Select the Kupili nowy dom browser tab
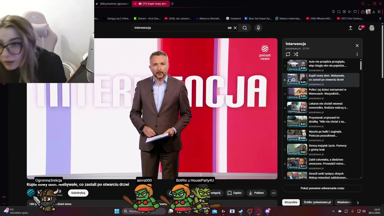Image resolution: width=384 pixels, height=216 pixels. [x=151, y=4]
